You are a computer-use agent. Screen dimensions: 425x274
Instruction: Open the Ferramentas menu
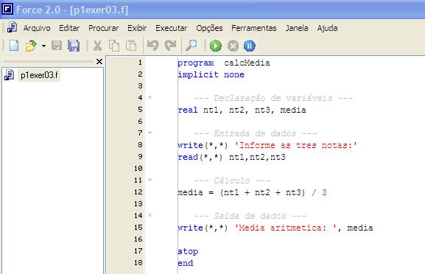click(254, 28)
